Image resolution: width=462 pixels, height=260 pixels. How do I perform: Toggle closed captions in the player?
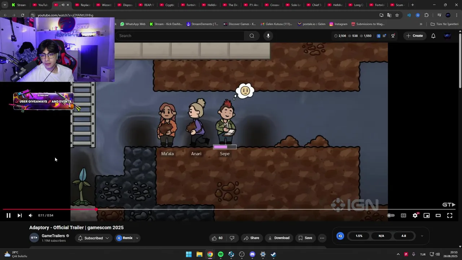pos(404,216)
